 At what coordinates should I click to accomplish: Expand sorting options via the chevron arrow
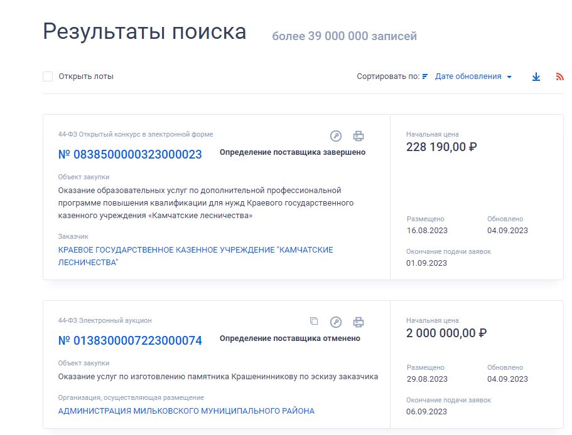[x=509, y=76]
